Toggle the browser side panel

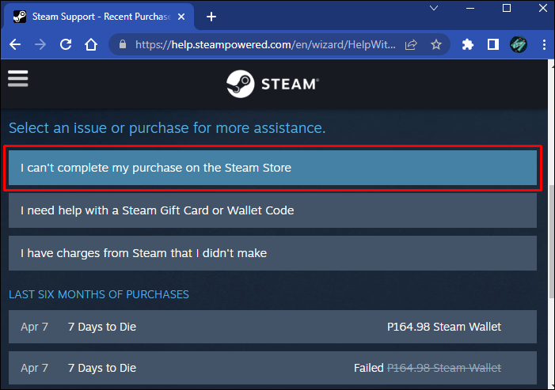pyautogui.click(x=492, y=45)
